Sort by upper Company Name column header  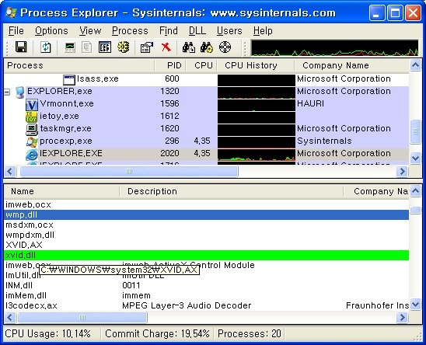(x=352, y=65)
